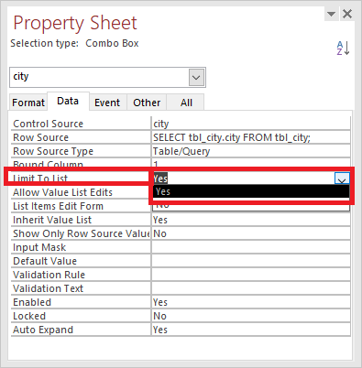This screenshot has height=368, width=362.
Task: Select the Inherit Value List label
Action: pyautogui.click(x=52, y=220)
